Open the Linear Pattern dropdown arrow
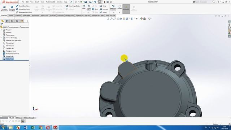Screen dimensions: 231x130 89,12
